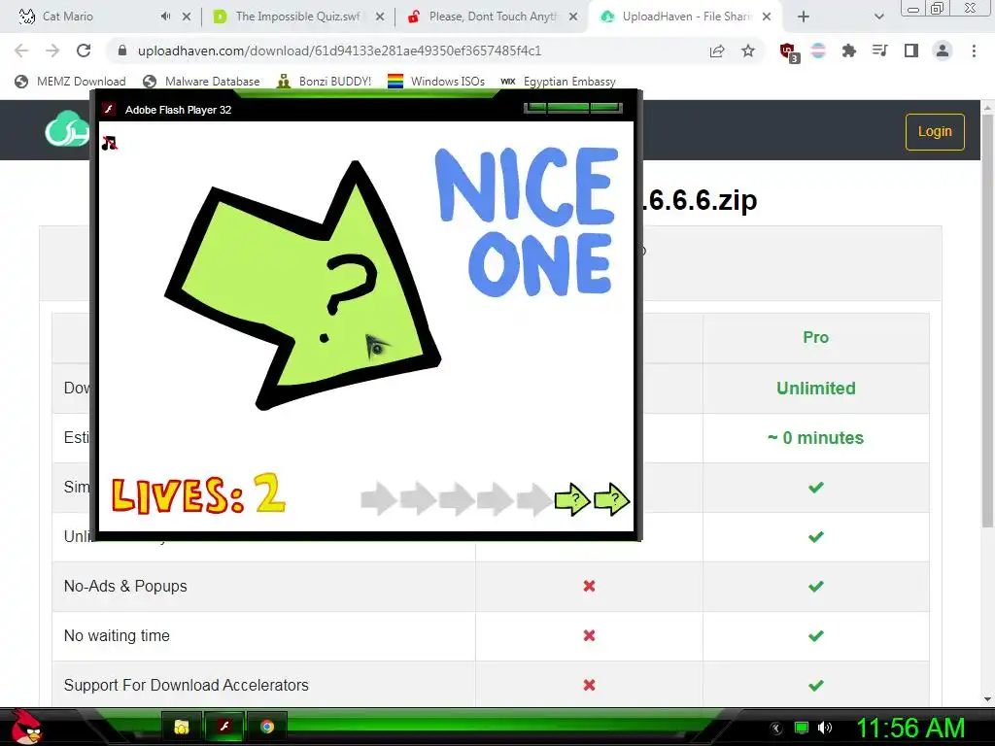Viewport: 995px width, 746px height.
Task: Click the ~ 0 minutes cell
Action: point(815,438)
